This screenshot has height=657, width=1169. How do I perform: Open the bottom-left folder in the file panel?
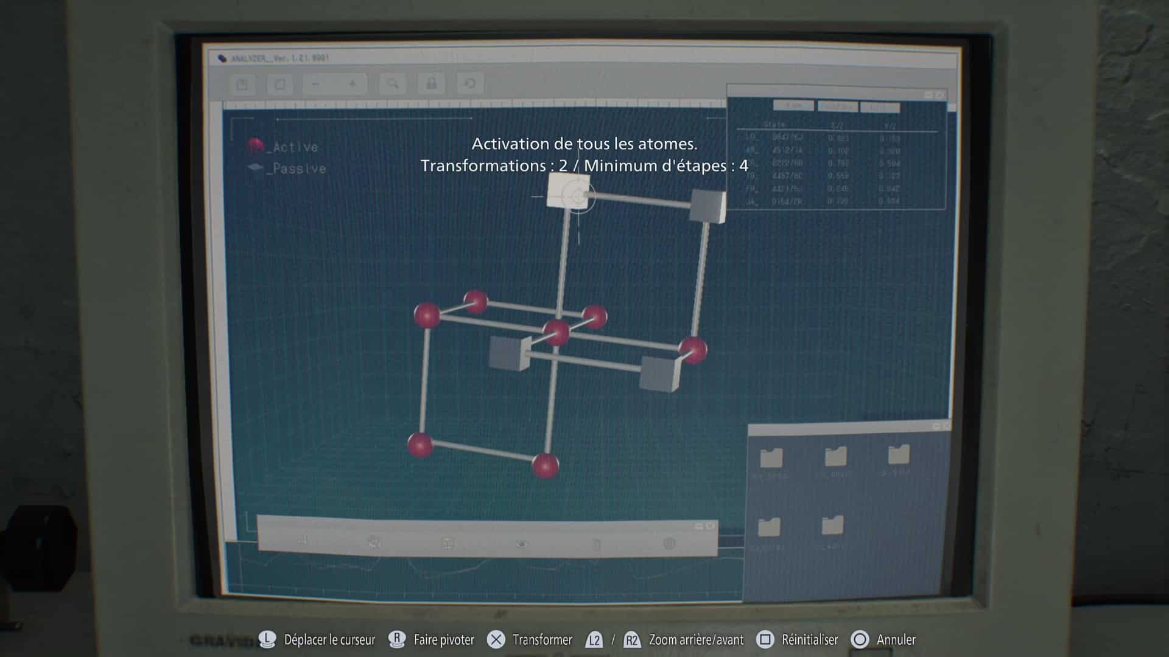pos(769,527)
